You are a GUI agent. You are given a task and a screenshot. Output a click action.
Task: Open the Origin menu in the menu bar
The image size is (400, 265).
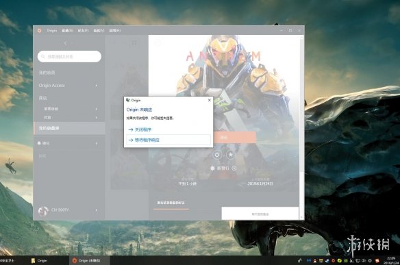click(x=52, y=31)
